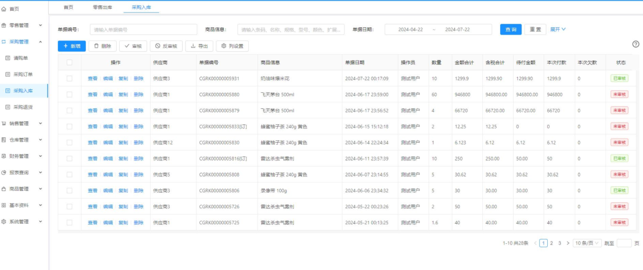Toggle the select-all checkbox in table header
This screenshot has height=270, width=643.
coord(70,62)
